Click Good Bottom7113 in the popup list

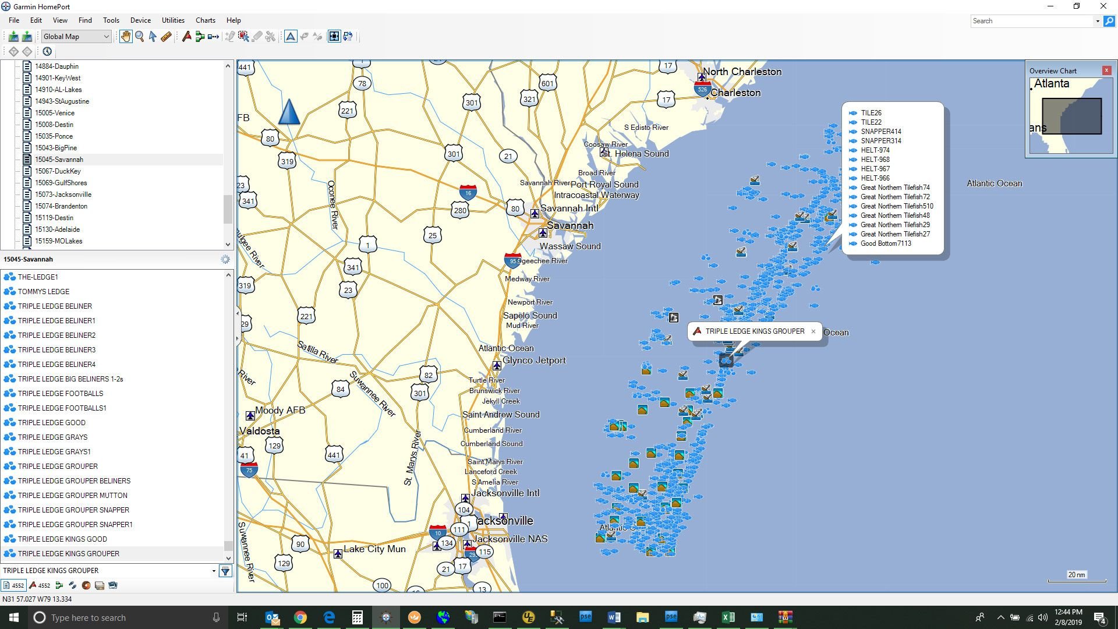(886, 243)
